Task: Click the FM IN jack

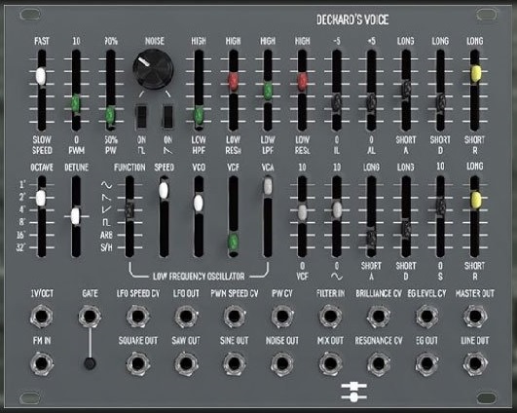Action: [x=42, y=363]
